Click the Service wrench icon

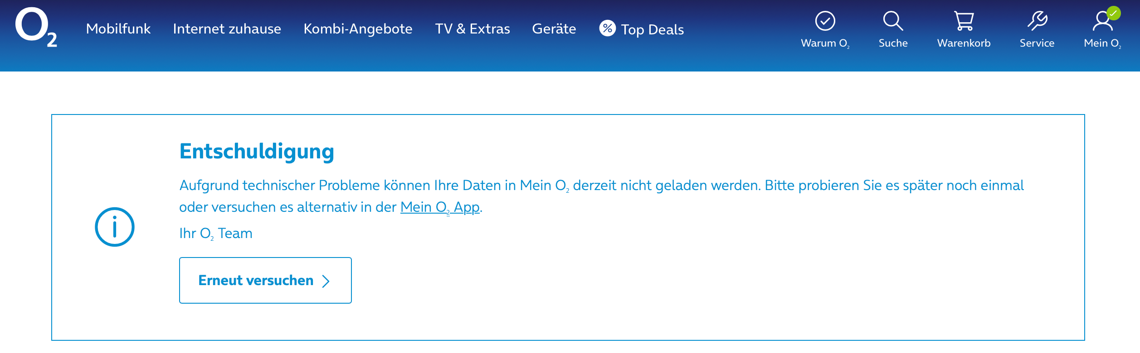1037,21
